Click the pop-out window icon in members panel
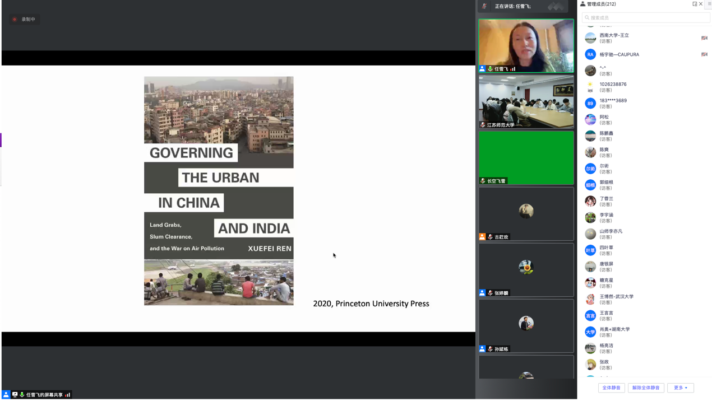 (695, 4)
